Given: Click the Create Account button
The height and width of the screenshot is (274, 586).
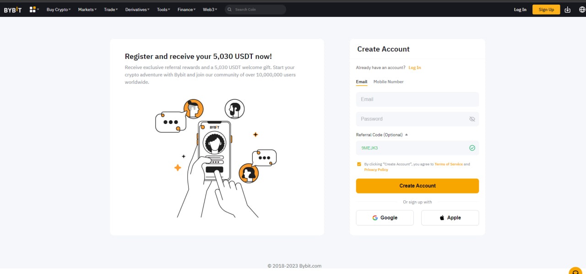Looking at the screenshot, I should pos(418,186).
